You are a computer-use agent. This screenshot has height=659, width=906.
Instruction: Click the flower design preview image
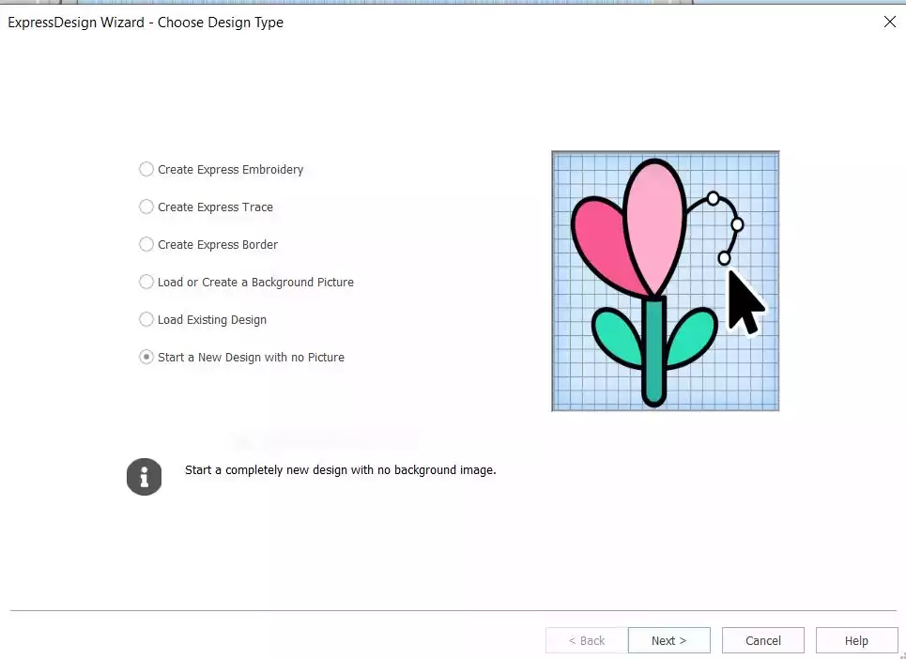pos(665,282)
